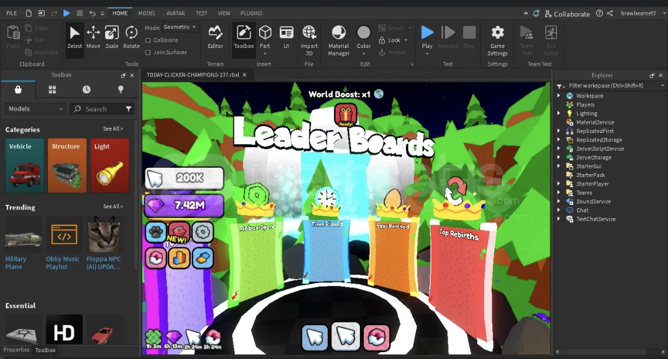The image size is (668, 359).
Task: Toggle the Collisions checkbox
Action: pyautogui.click(x=148, y=40)
